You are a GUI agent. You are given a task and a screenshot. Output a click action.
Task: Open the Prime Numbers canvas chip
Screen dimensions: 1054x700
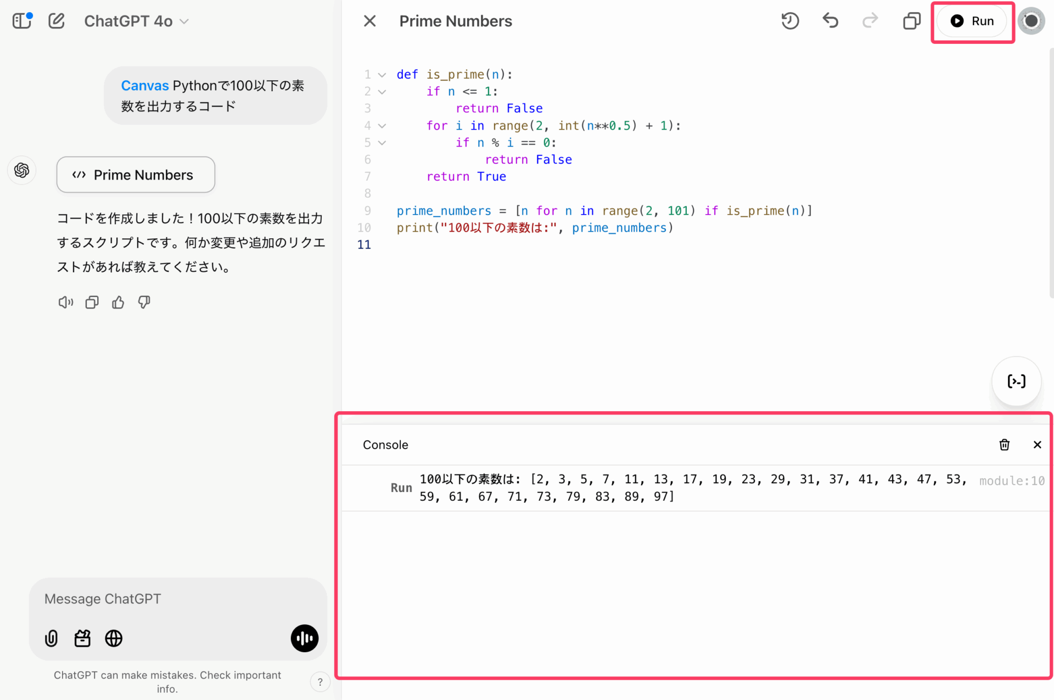pyautogui.click(x=136, y=175)
